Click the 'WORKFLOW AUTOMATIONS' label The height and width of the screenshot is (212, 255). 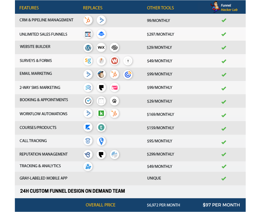pyautogui.click(x=43, y=114)
